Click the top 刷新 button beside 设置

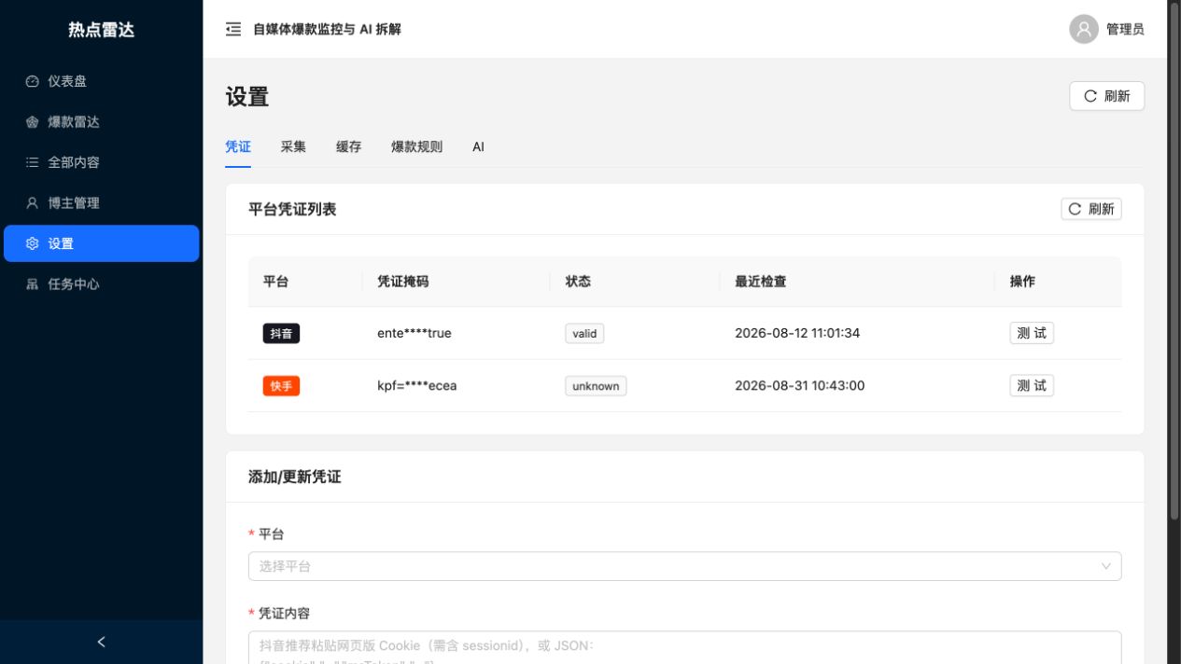(1106, 96)
